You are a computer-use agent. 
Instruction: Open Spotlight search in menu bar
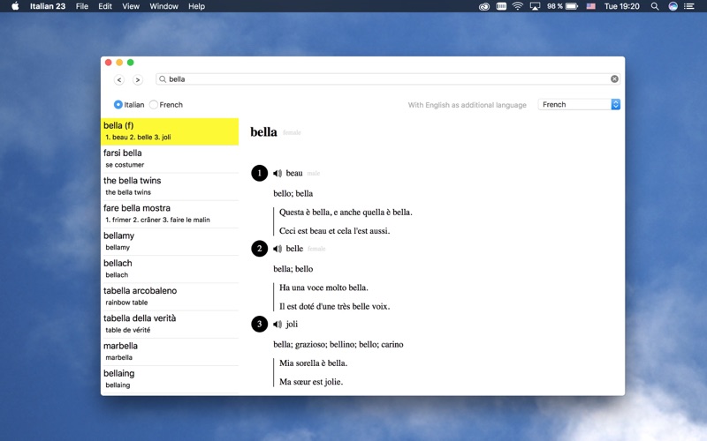coord(655,6)
